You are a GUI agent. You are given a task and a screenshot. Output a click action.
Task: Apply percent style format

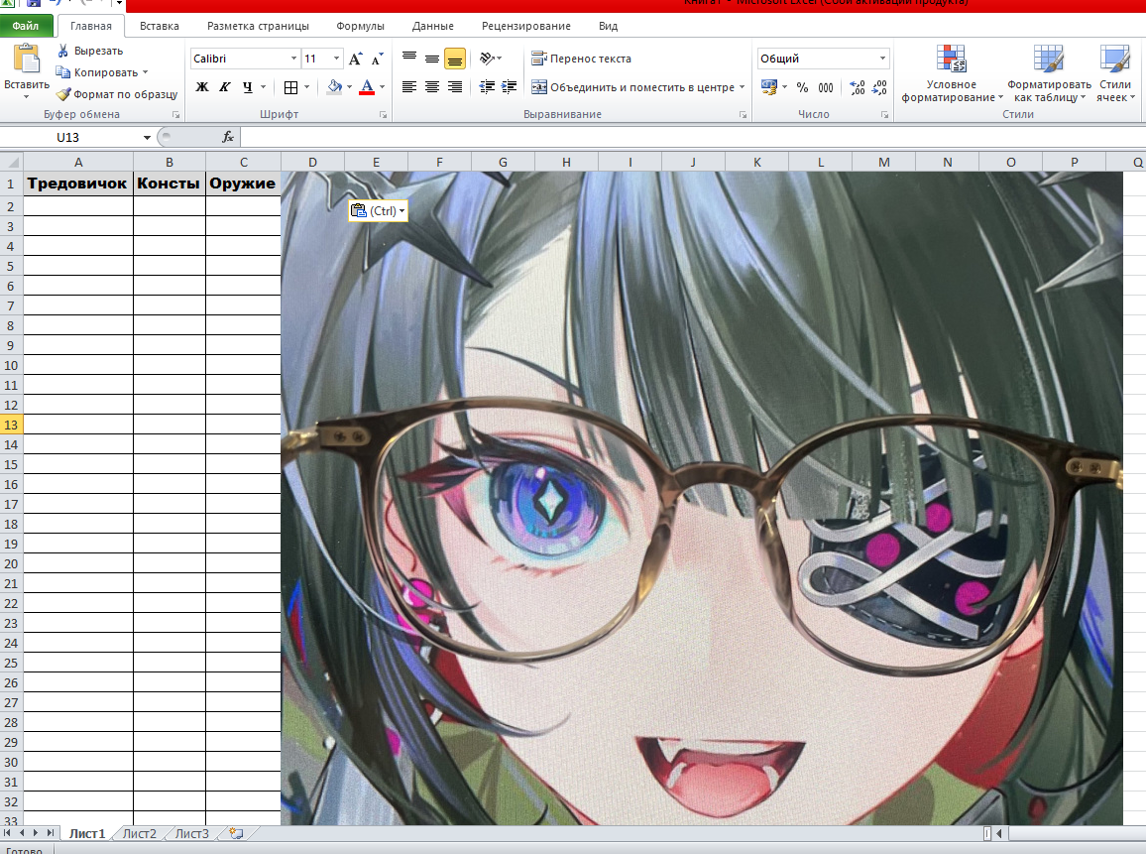coord(802,87)
